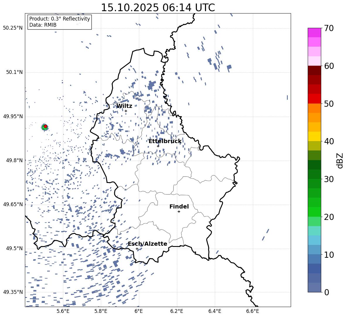
Task: Click the 20 colorbar tick label
Action: (x=329, y=217)
